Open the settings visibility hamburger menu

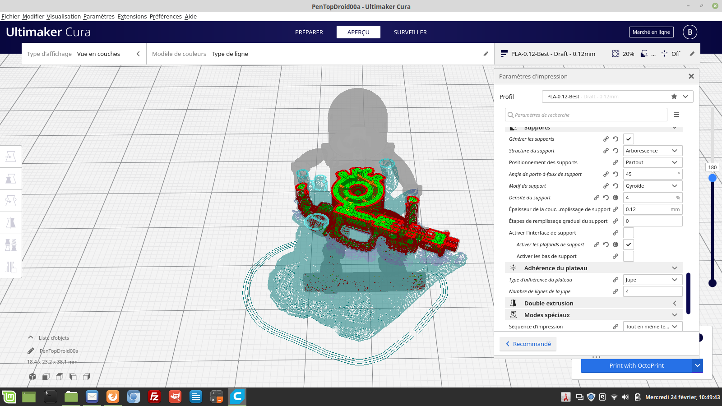pyautogui.click(x=676, y=115)
